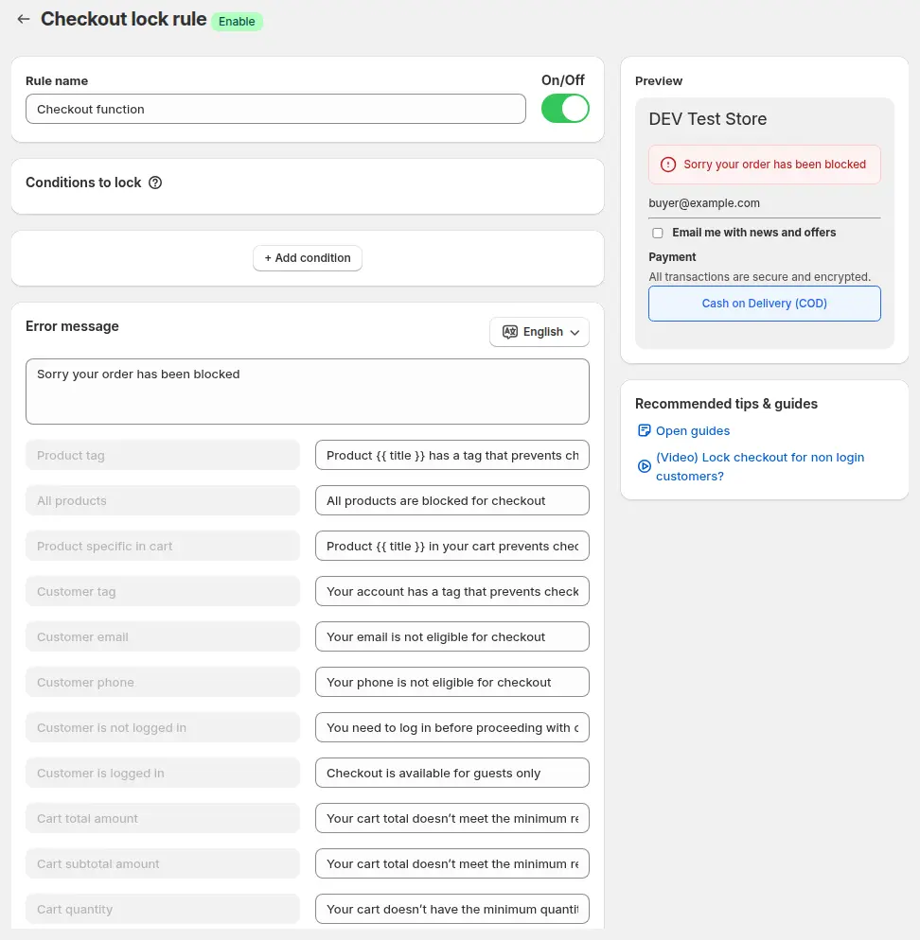The height and width of the screenshot is (940, 920).
Task: Click the Checkout lock rule page title
Action: [124, 19]
